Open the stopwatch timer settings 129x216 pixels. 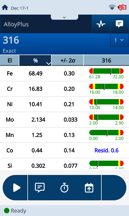point(64,188)
